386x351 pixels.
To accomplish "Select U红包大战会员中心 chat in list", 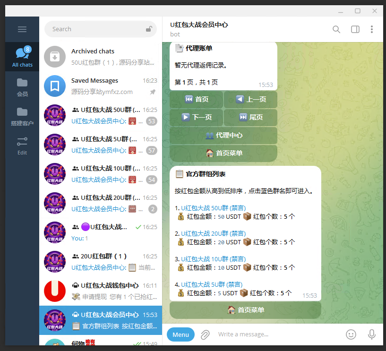I will [x=101, y=320].
